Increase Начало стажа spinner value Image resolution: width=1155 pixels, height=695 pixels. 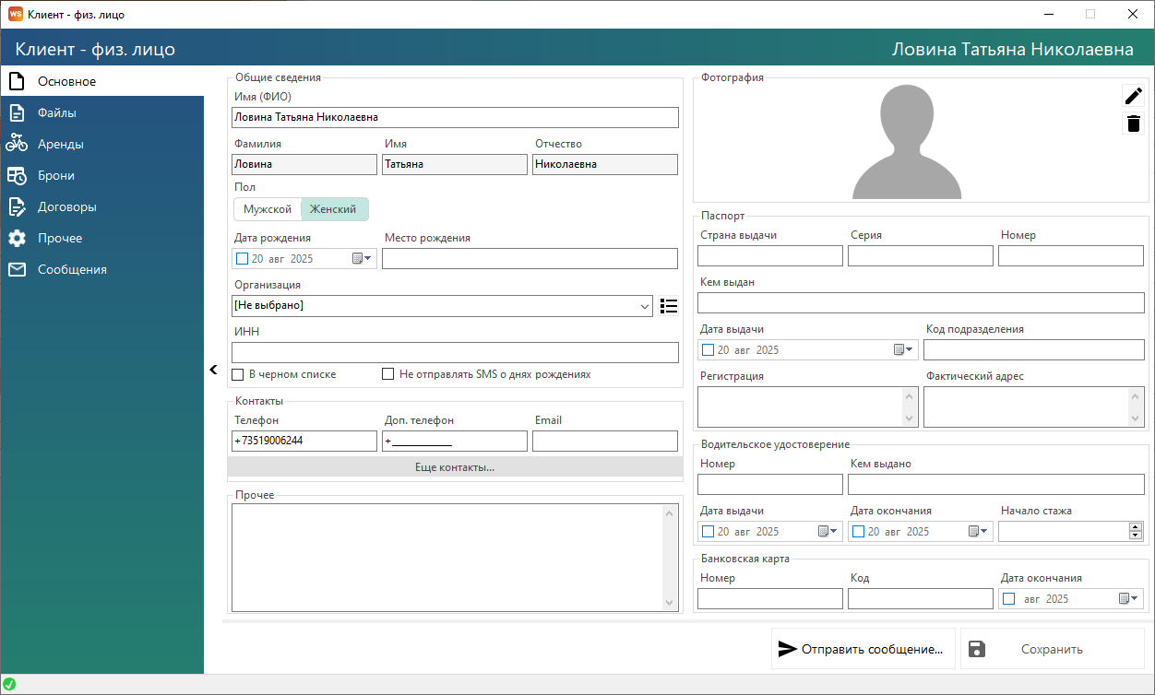(1136, 527)
